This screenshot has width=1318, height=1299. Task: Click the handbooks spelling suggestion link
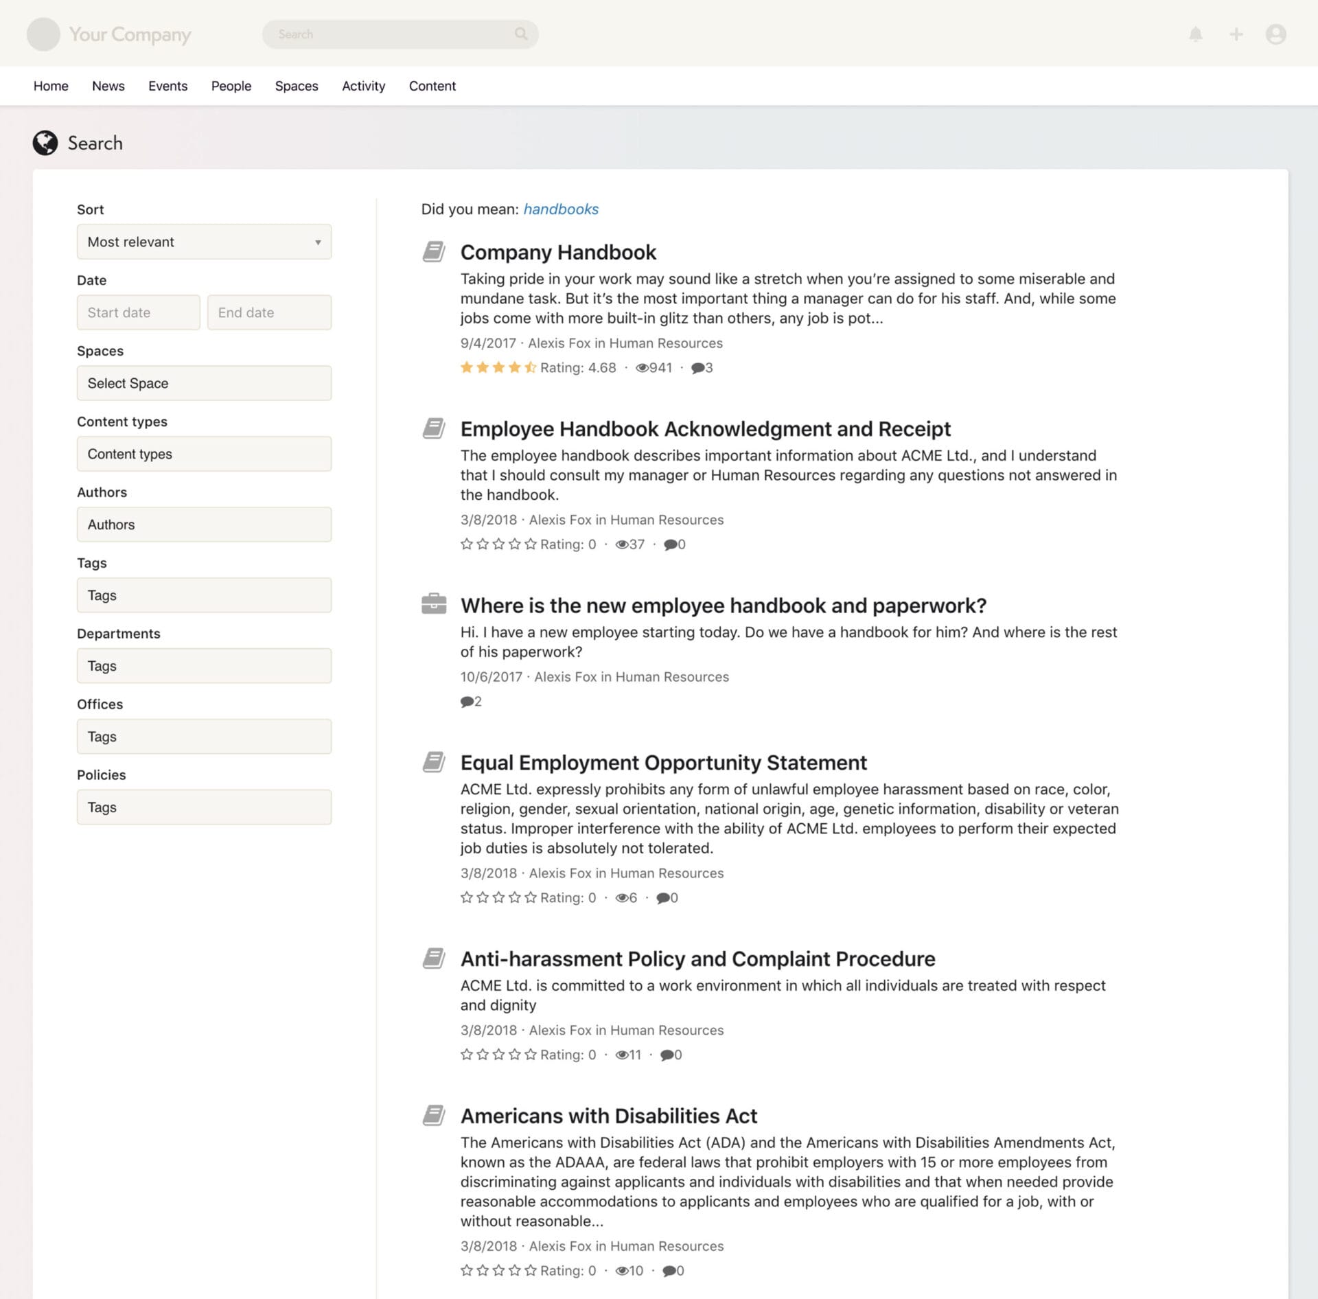click(561, 209)
